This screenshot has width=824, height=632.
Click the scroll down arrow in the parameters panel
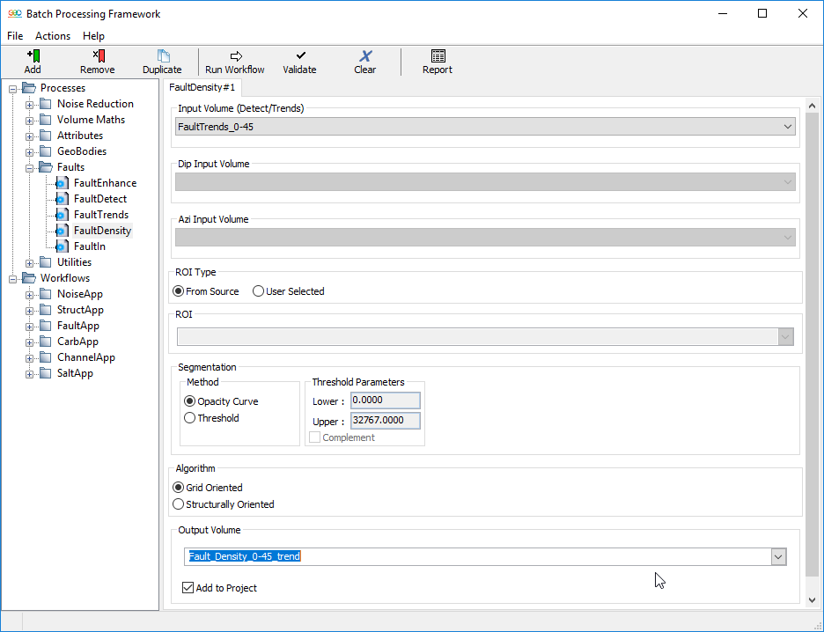812,599
